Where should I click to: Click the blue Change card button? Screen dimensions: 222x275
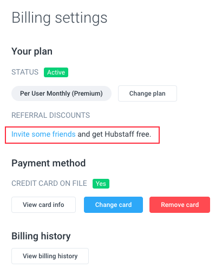click(x=113, y=205)
